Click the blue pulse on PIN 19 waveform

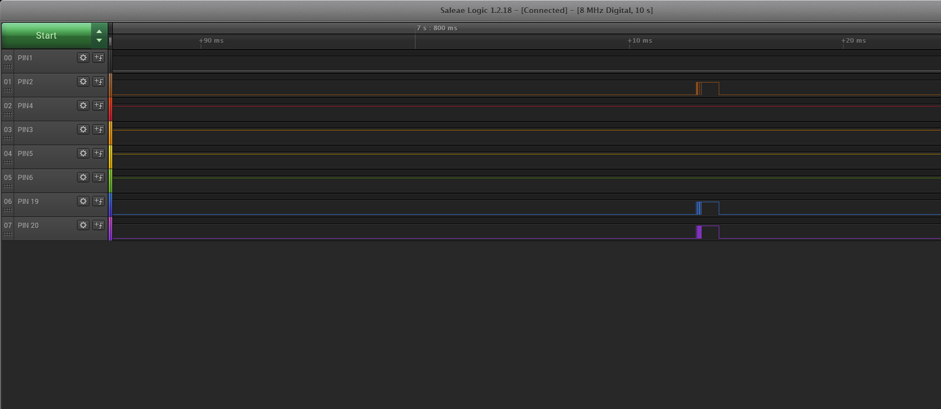coord(708,208)
